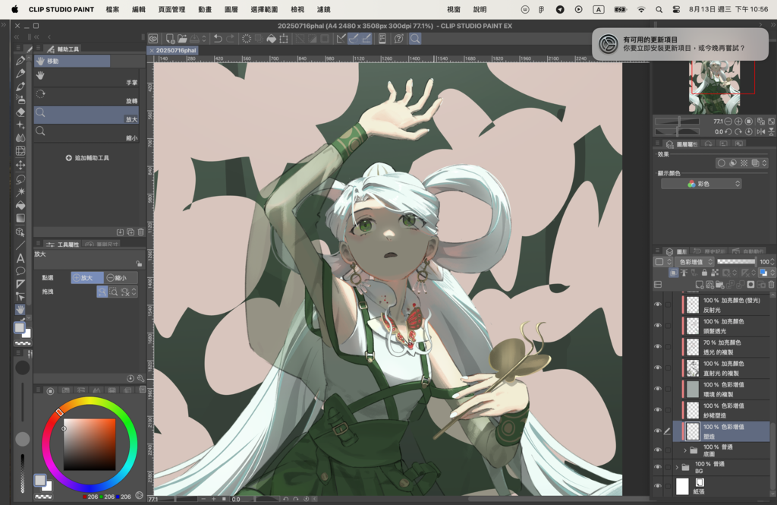The height and width of the screenshot is (505, 777).
Task: Select the 塑造 layer thumbnail
Action: coord(693,431)
